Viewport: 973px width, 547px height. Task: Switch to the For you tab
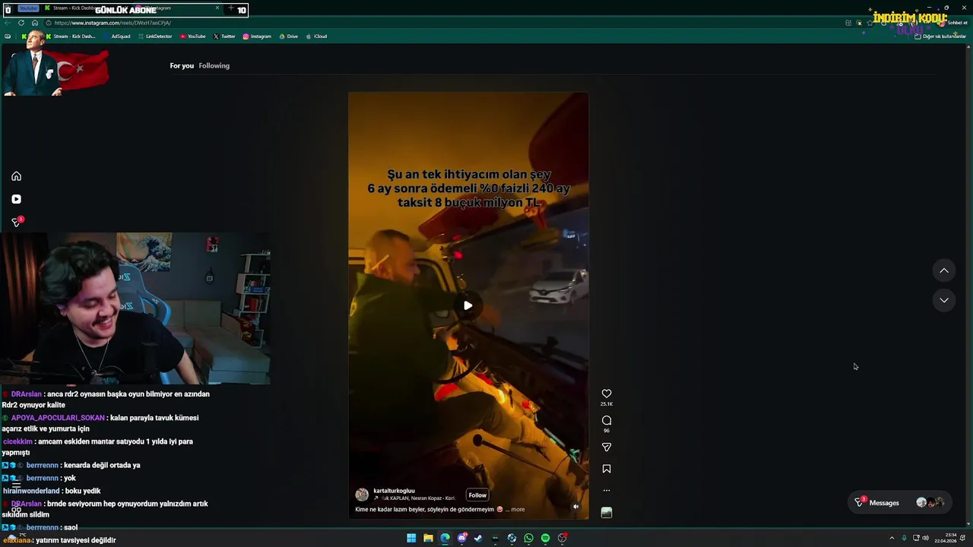point(182,65)
